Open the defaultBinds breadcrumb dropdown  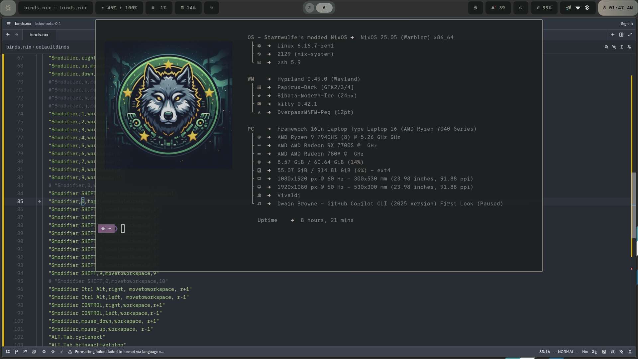[53, 47]
